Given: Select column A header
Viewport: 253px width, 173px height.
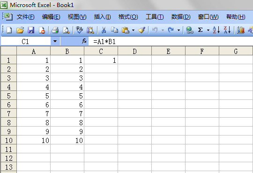Looking at the screenshot, I should click(34, 51).
